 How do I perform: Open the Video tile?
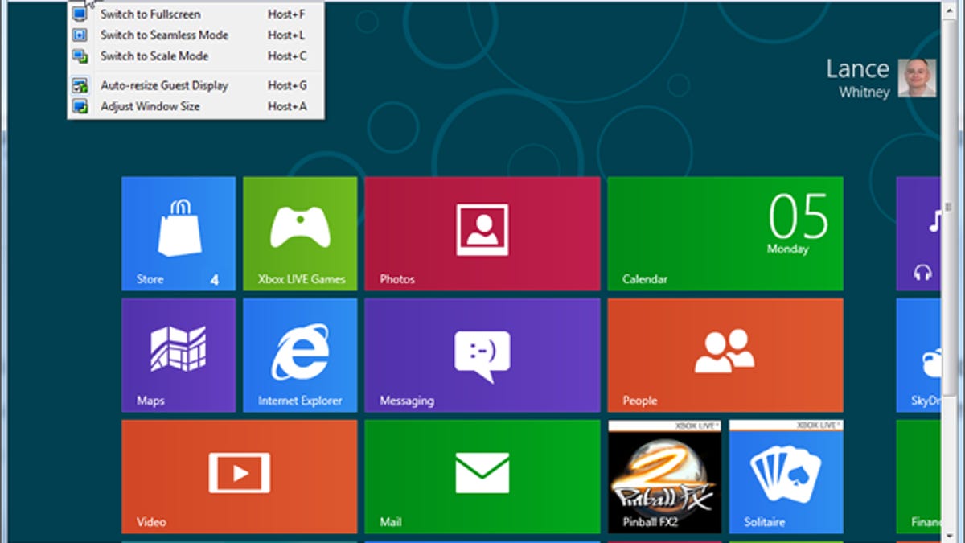[x=239, y=476]
